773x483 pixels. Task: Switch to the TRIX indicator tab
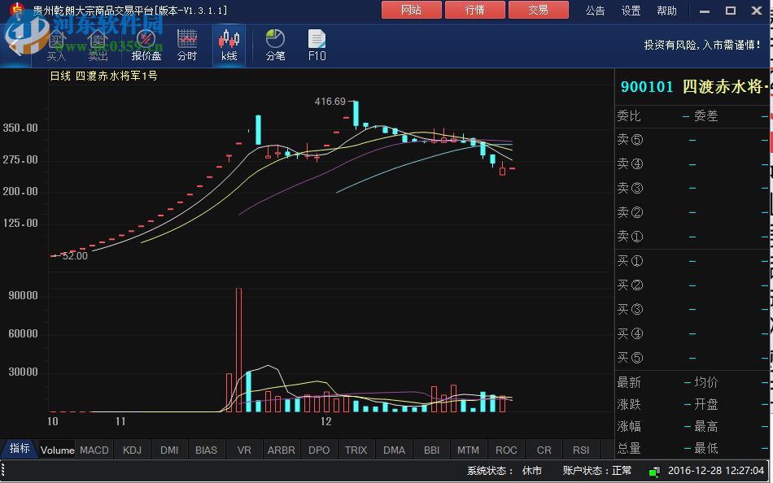(x=356, y=450)
